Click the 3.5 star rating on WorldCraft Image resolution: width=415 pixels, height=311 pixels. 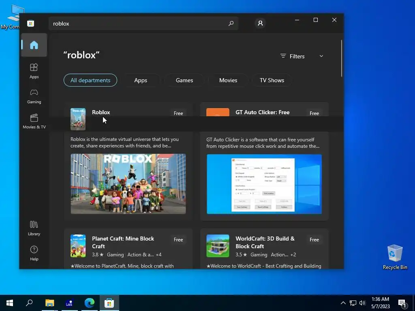[241, 255]
